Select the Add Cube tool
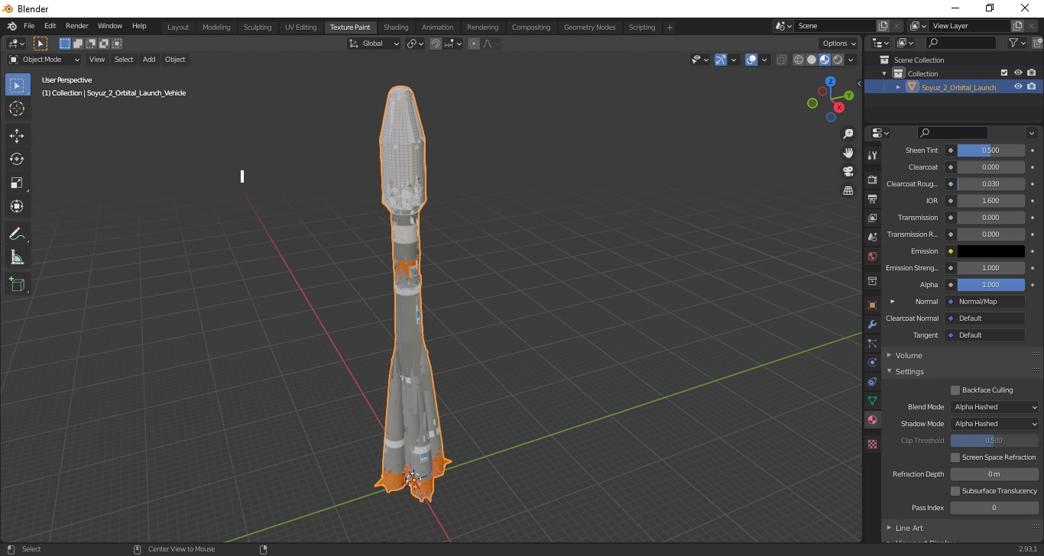 tap(18, 284)
